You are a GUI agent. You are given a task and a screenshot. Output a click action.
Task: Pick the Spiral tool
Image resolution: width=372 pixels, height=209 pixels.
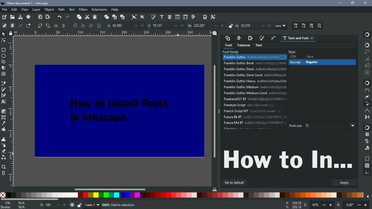(4, 74)
